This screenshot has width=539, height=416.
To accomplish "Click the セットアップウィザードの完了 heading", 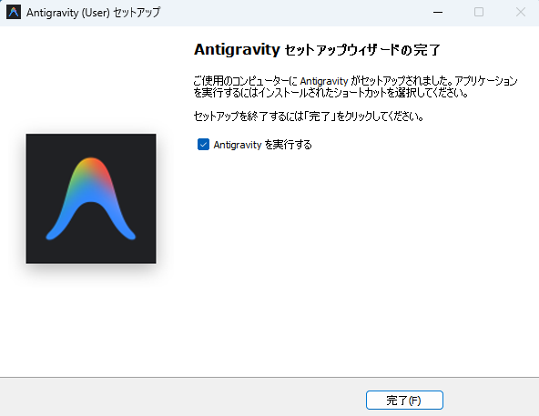I will [362, 50].
